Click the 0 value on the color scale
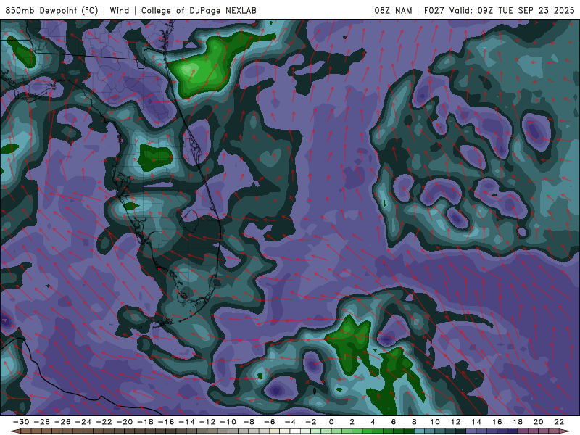 331,422
